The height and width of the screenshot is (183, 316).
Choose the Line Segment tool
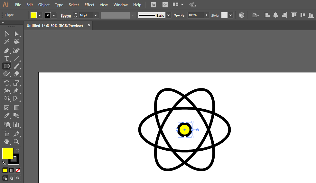click(16, 58)
